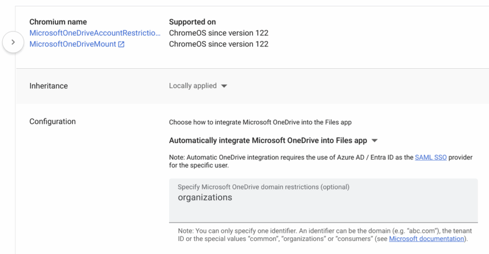
Task: Expand the side panel with the chevron button
Action: pyautogui.click(x=13, y=42)
